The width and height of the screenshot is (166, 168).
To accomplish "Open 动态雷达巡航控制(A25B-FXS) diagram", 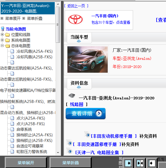I will [28, 79].
